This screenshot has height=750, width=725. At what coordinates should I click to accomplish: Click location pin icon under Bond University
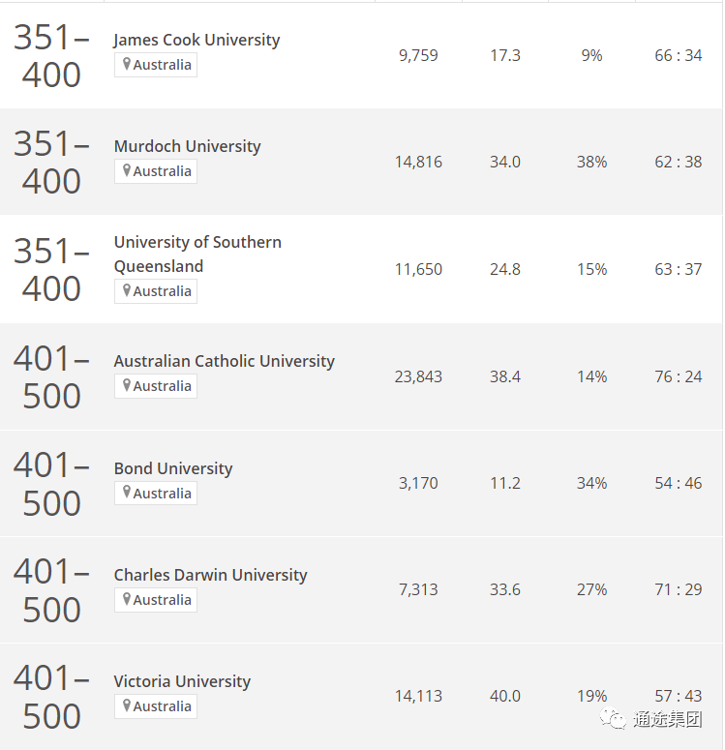pyautogui.click(x=127, y=493)
